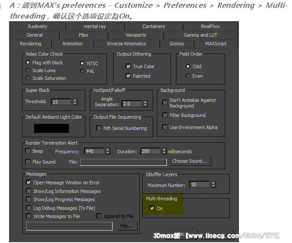Enable Filter Background checkbox

pyautogui.click(x=165, y=115)
